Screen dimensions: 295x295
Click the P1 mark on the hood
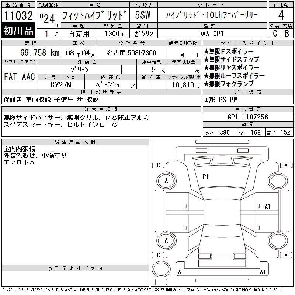[x=205, y=177]
